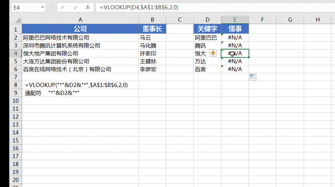Select cell 许家印
This screenshot has width=335, height=187.
coord(153,53)
